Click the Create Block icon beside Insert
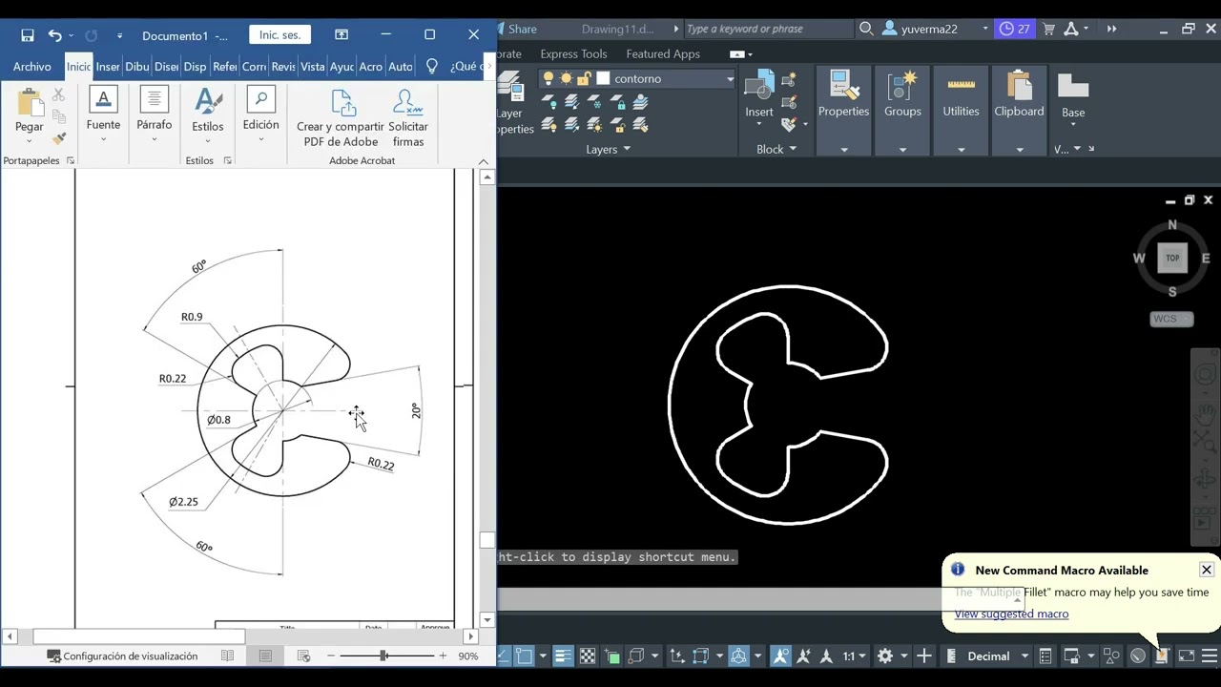The width and height of the screenshot is (1221, 687). coord(789,81)
